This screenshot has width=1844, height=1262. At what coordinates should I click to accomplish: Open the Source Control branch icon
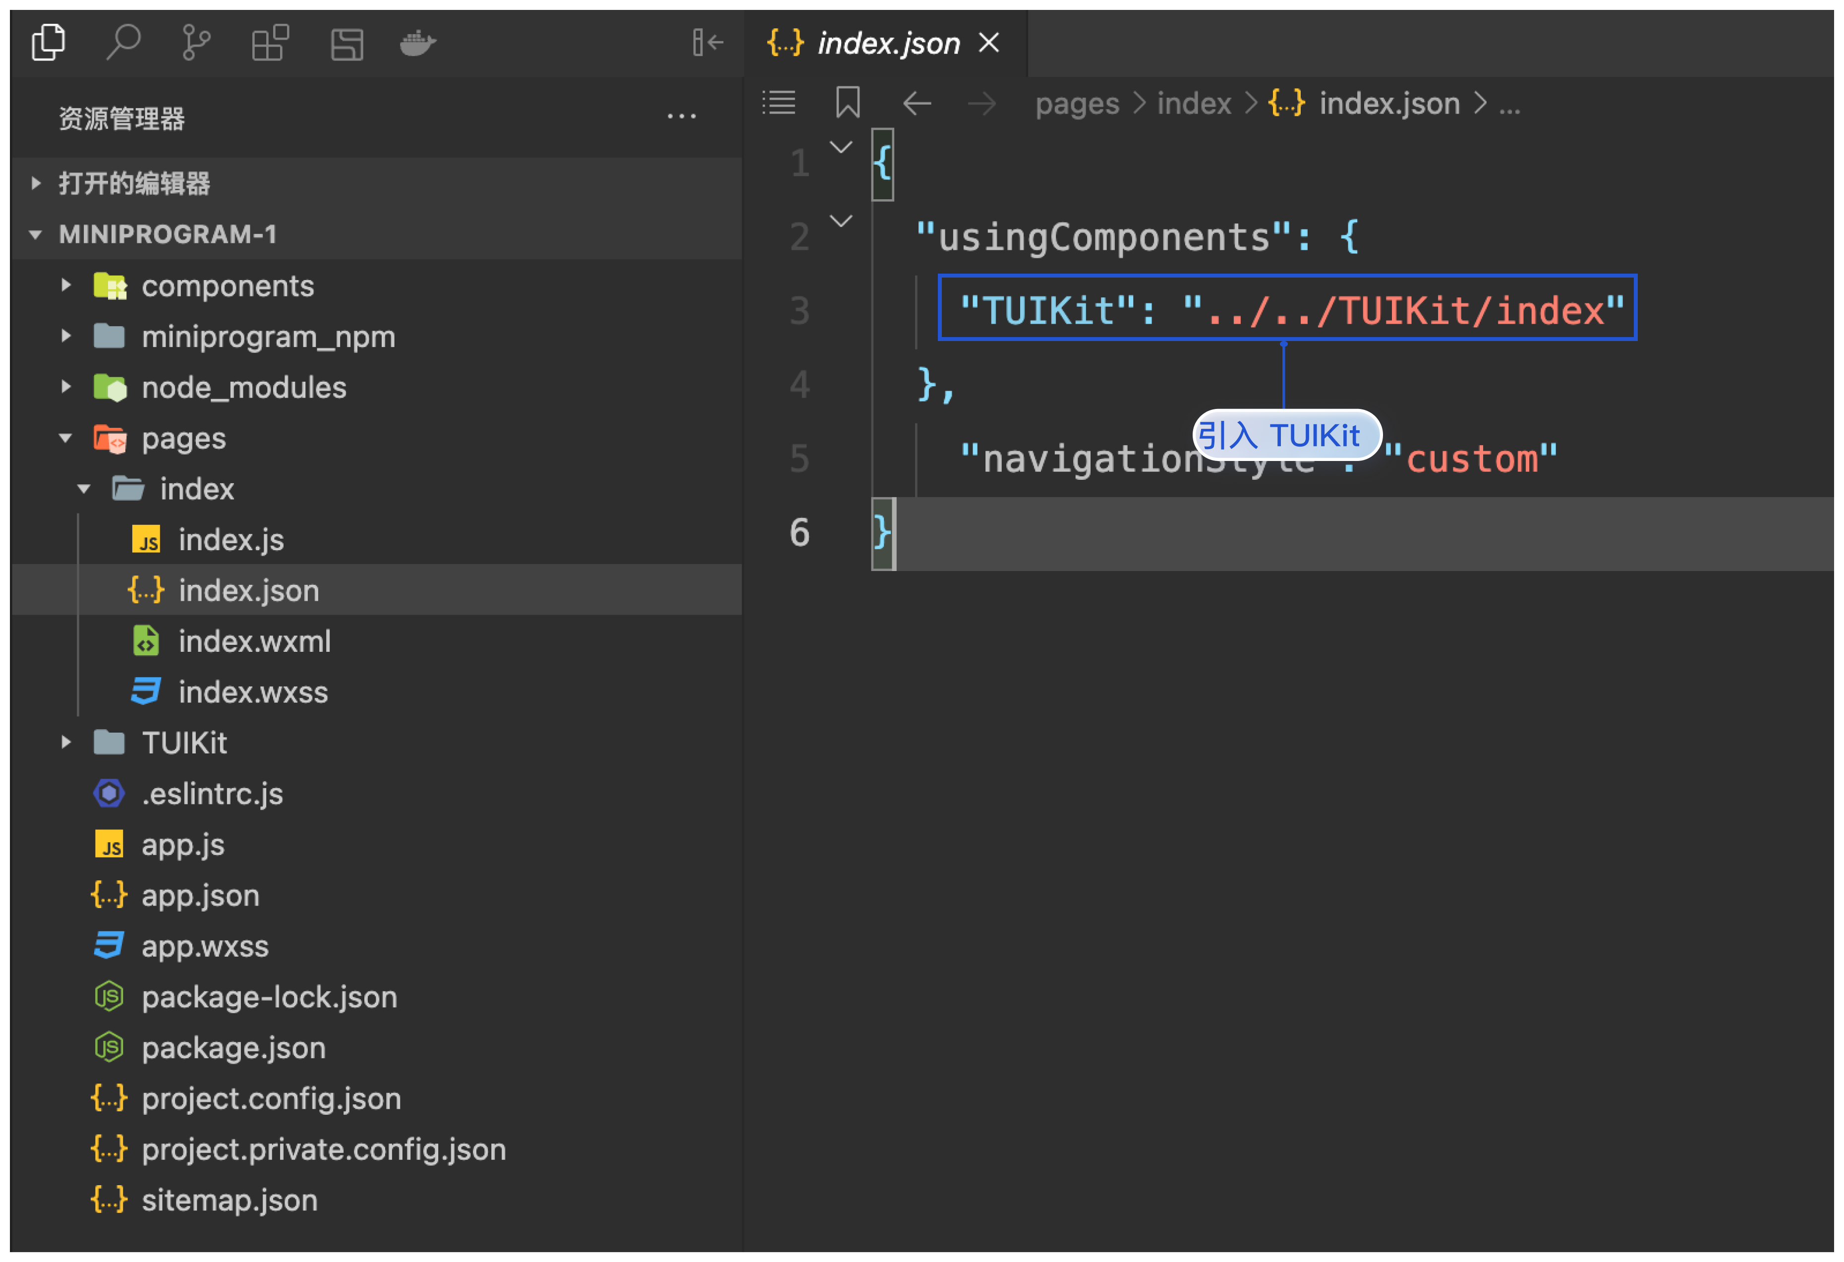click(195, 43)
